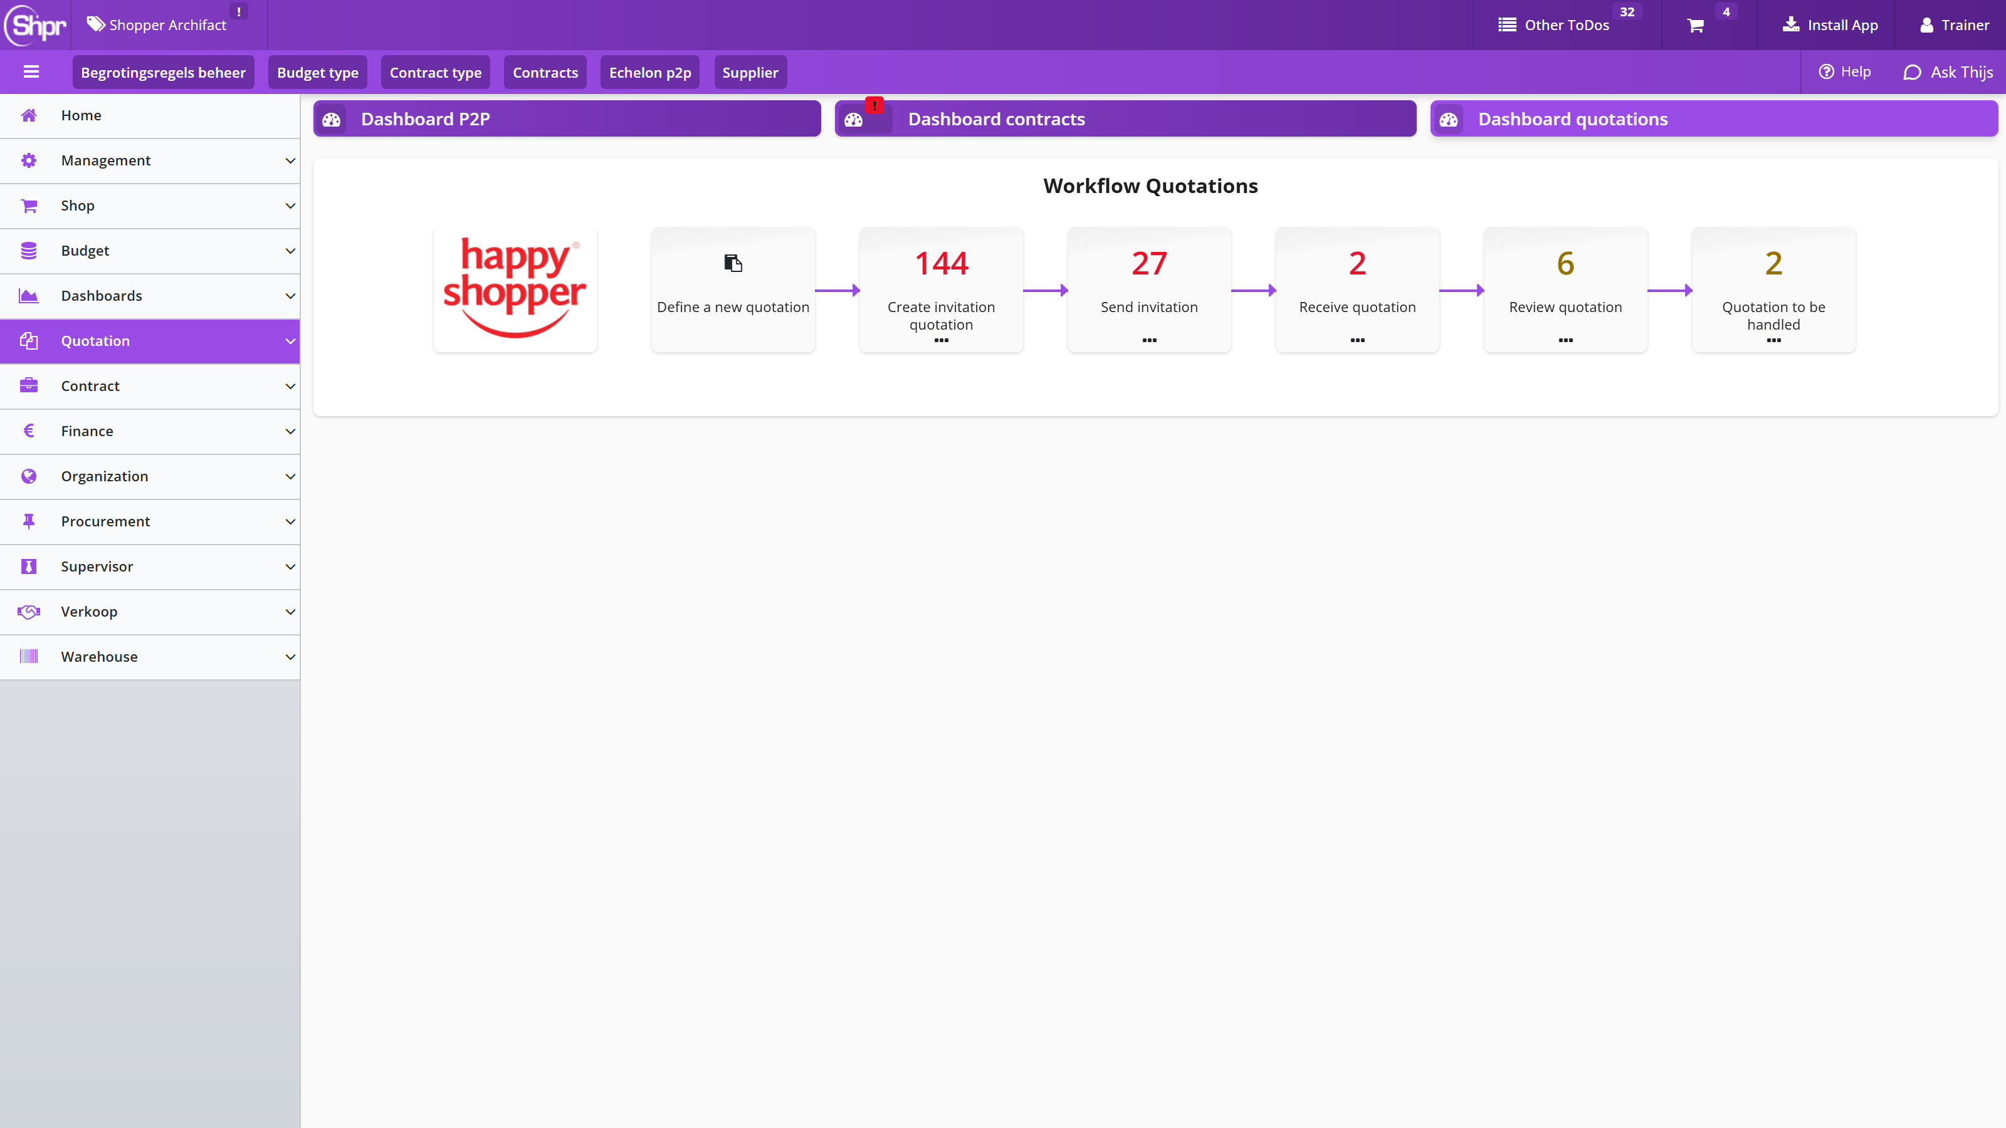Viewport: 2006px width, 1128px height.
Task: Open more options under Create invitation quotation
Action: pos(941,340)
